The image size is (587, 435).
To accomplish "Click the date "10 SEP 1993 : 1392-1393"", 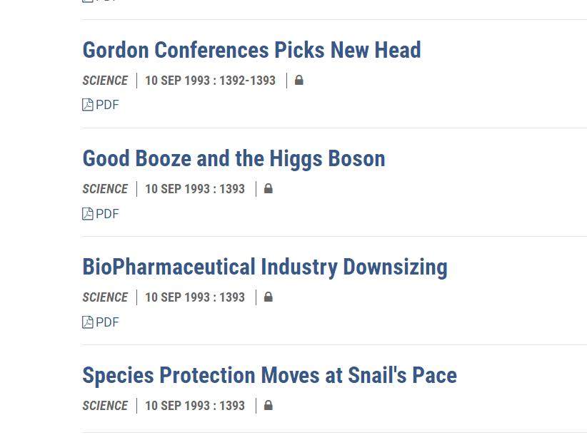I will pos(210,81).
